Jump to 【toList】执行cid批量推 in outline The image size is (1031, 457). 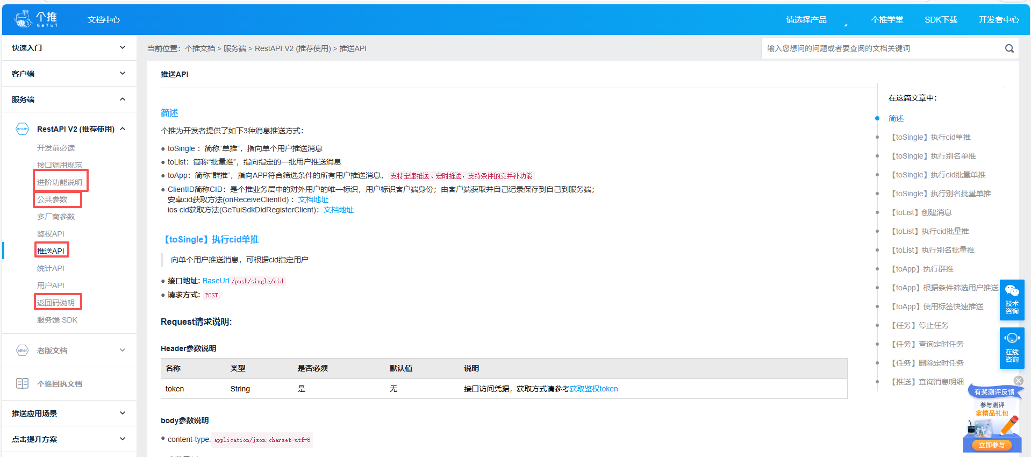click(x=928, y=231)
